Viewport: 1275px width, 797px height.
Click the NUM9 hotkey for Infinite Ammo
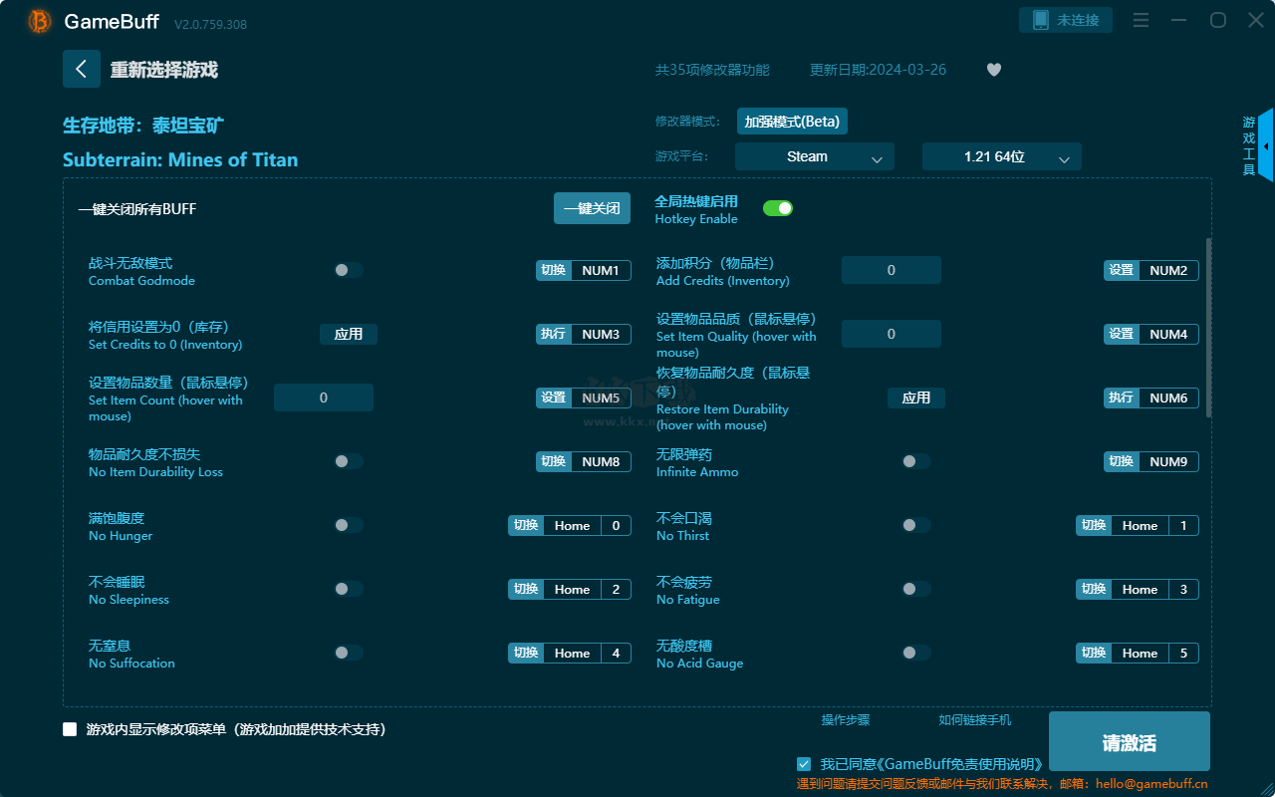click(x=1168, y=461)
